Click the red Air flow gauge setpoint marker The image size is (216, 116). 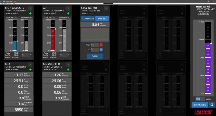point(55,29)
